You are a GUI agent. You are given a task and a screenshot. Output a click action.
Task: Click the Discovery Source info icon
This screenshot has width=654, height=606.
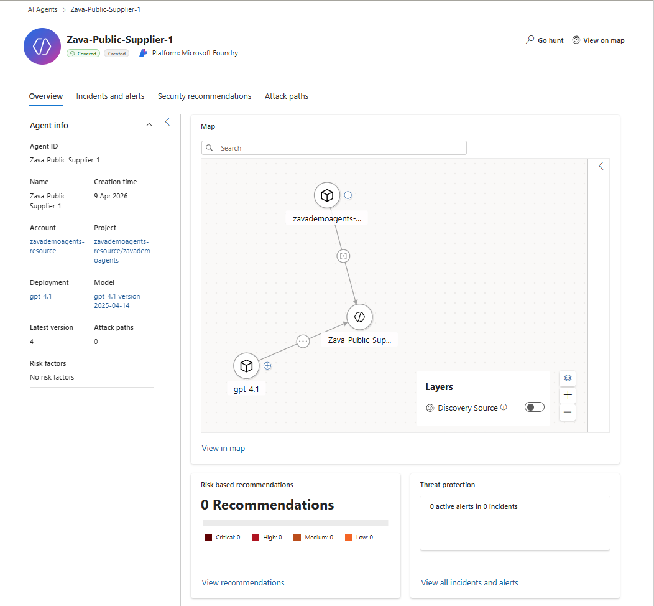coord(504,408)
